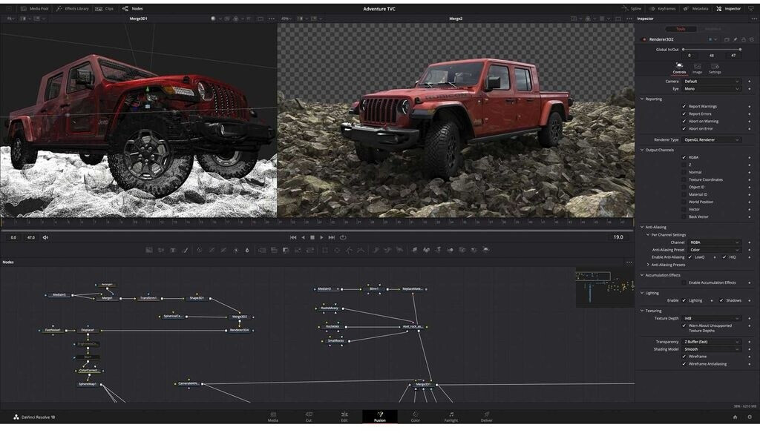760x433 pixels.
Task: Stop playback button
Action: coord(312,237)
